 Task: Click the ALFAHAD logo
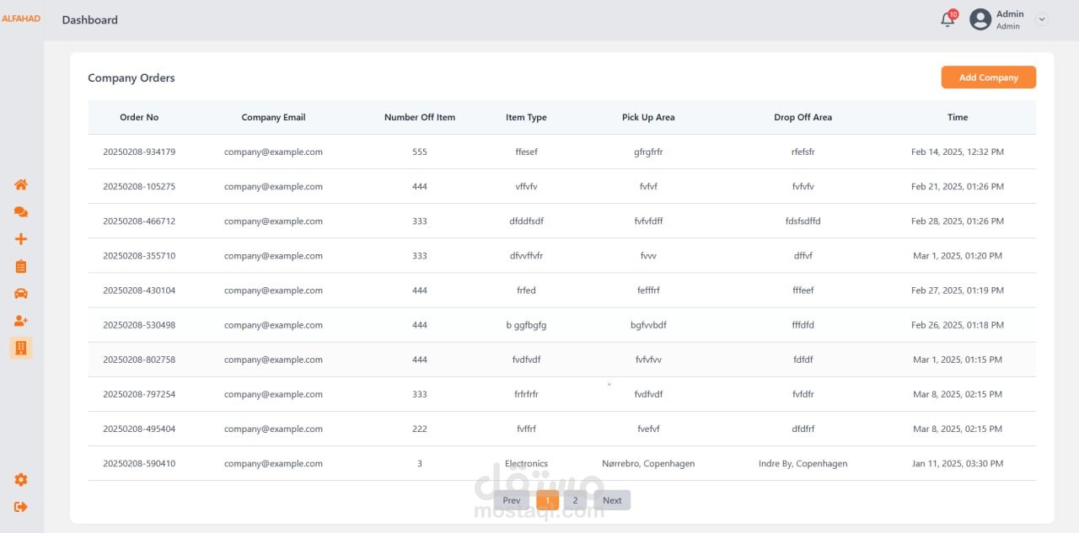[21, 19]
